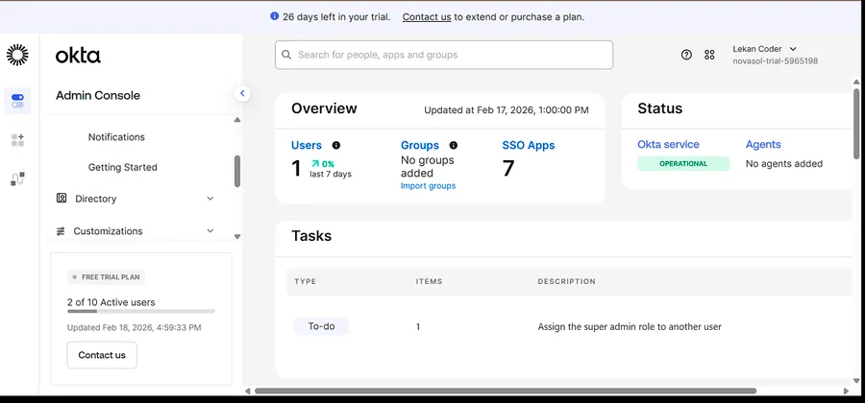The image size is (865, 403).
Task: Click the Okta sunburst logo icon
Action: click(x=17, y=55)
